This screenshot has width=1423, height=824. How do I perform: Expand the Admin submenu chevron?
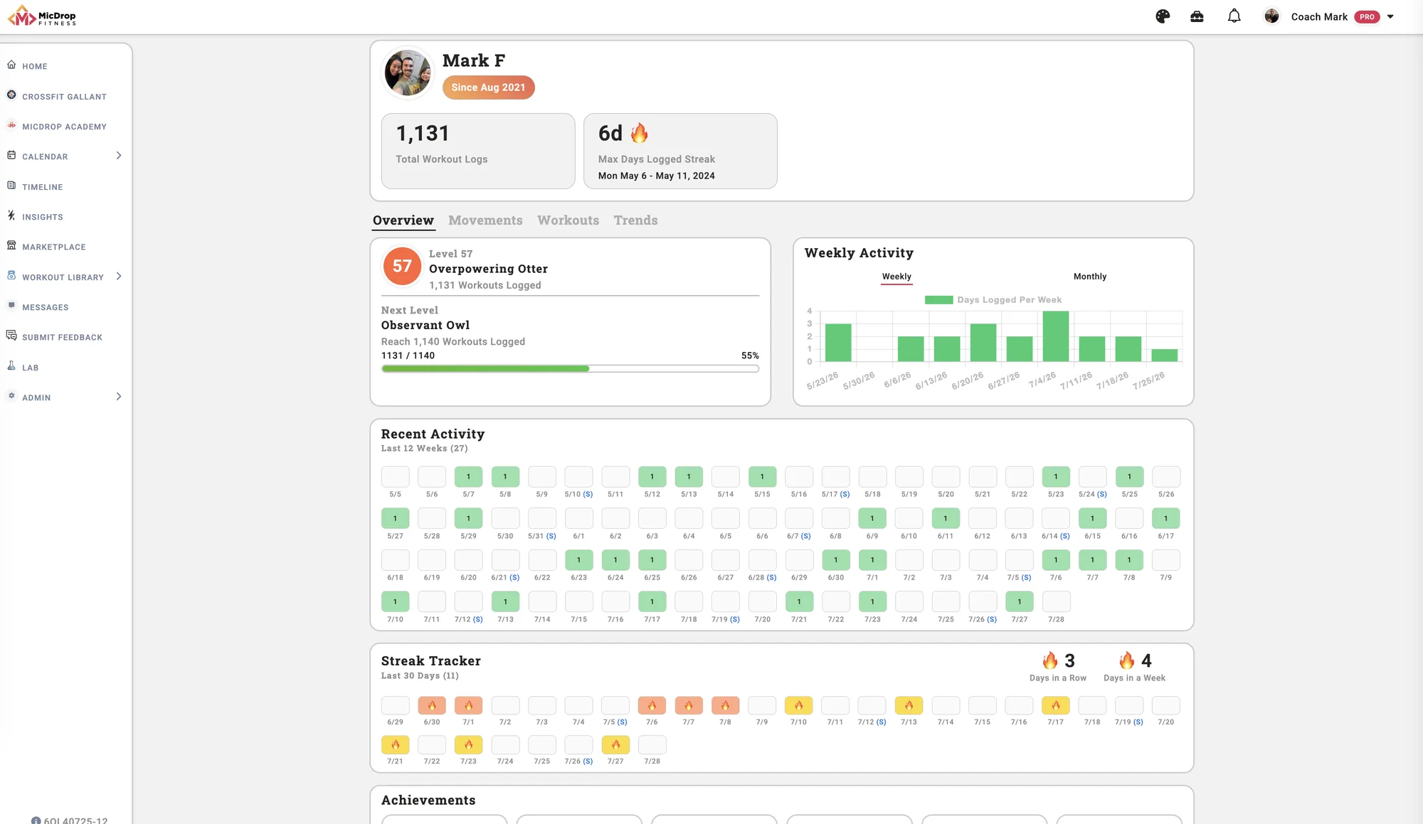pyautogui.click(x=119, y=397)
